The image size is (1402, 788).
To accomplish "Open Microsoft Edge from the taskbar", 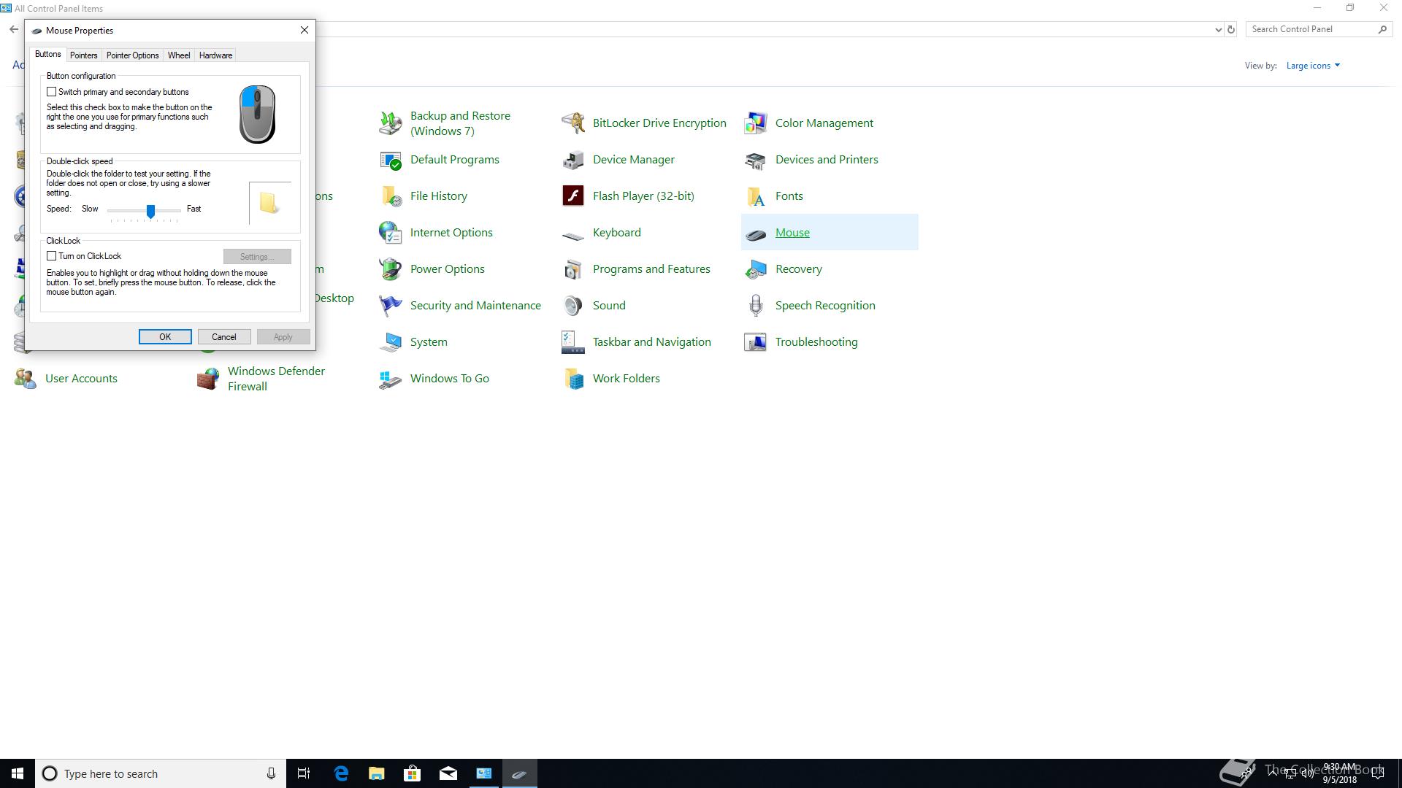I will click(x=341, y=773).
